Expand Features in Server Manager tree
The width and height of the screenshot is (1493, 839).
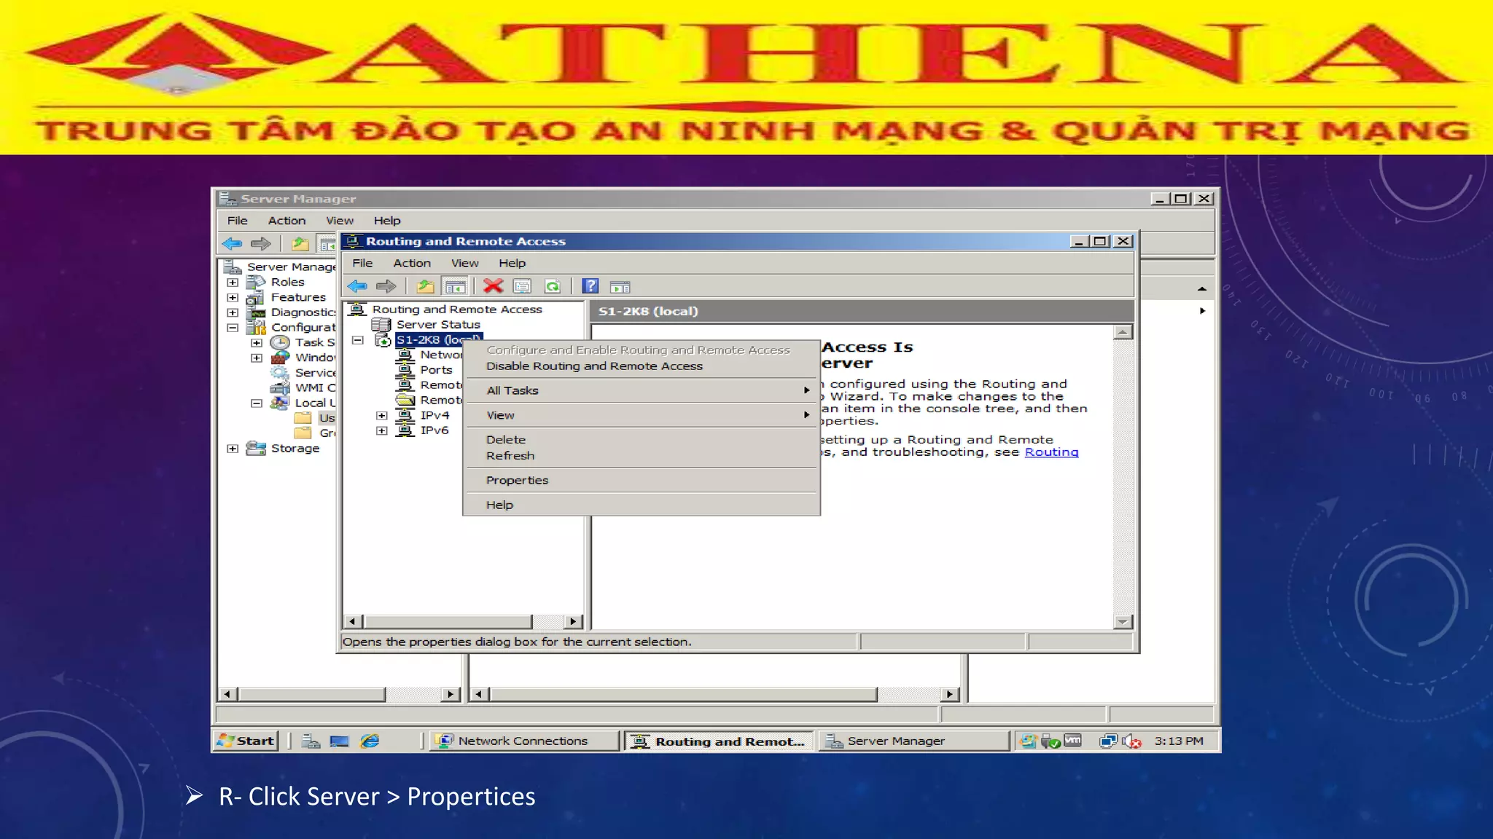tap(233, 298)
